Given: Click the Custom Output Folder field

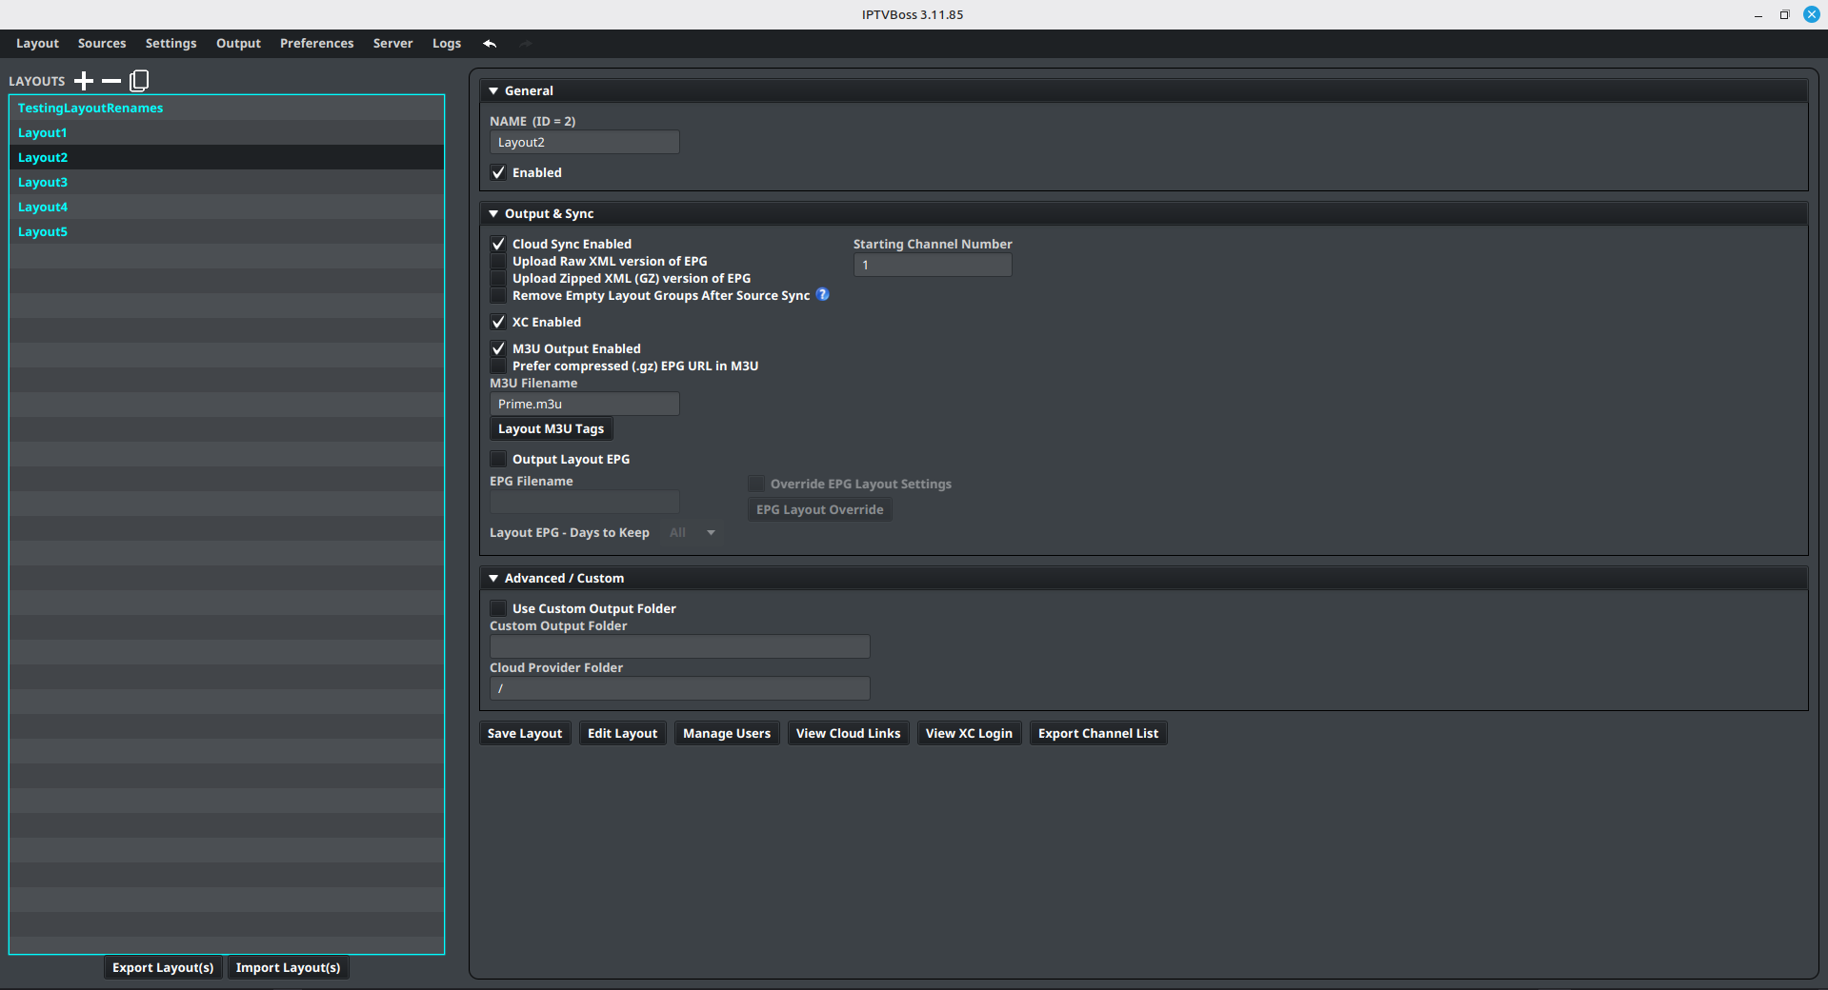Looking at the screenshot, I should pyautogui.click(x=679, y=646).
